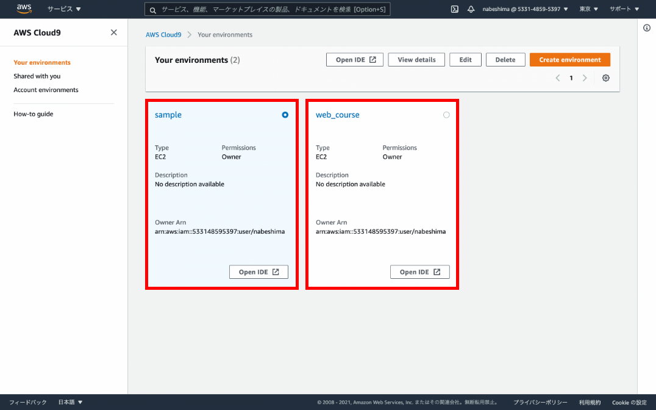Click page number 1 in pagination
This screenshot has height=410, width=656.
tap(571, 78)
